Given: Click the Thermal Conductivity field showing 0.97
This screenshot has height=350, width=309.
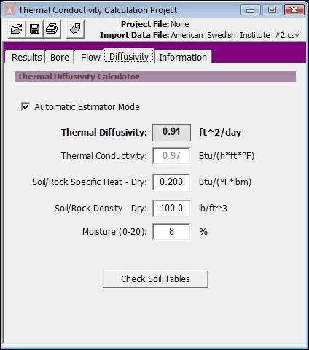Looking at the screenshot, I should [x=171, y=156].
